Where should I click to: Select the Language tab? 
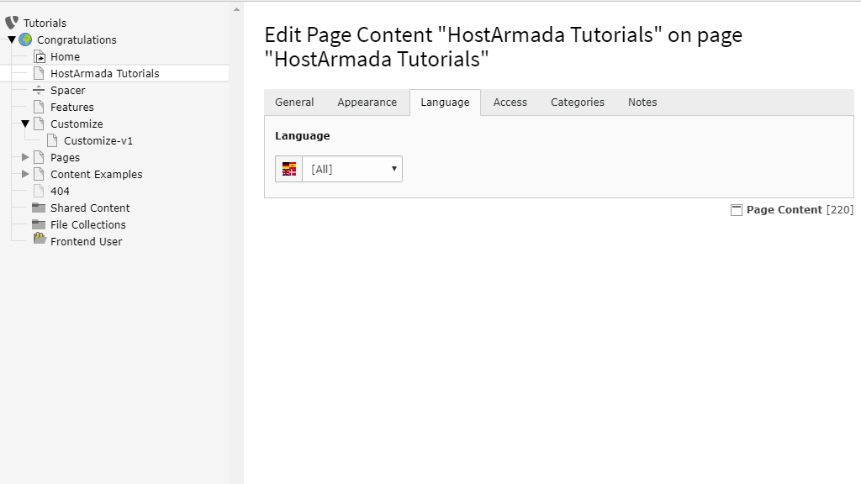(445, 102)
